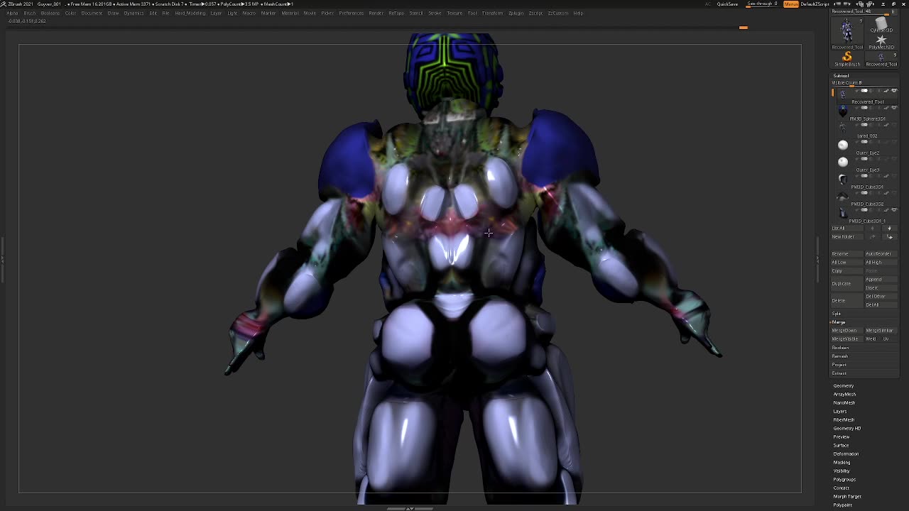Click the divider arrows below the canvas

410,508
